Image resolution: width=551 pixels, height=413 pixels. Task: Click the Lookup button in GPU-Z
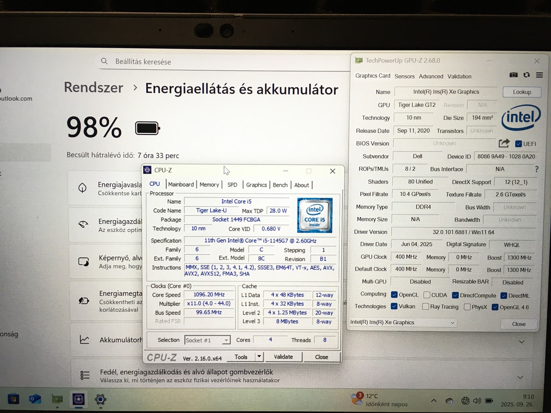(x=522, y=92)
